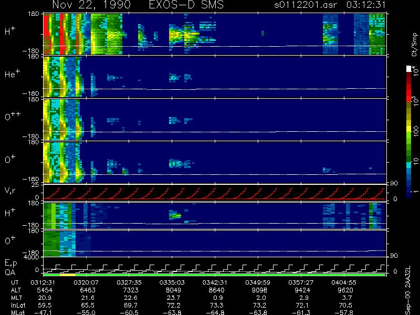Viewport: 420px width, 315px height.
Task: Select the MLT value "20.9"
Action: point(46,298)
